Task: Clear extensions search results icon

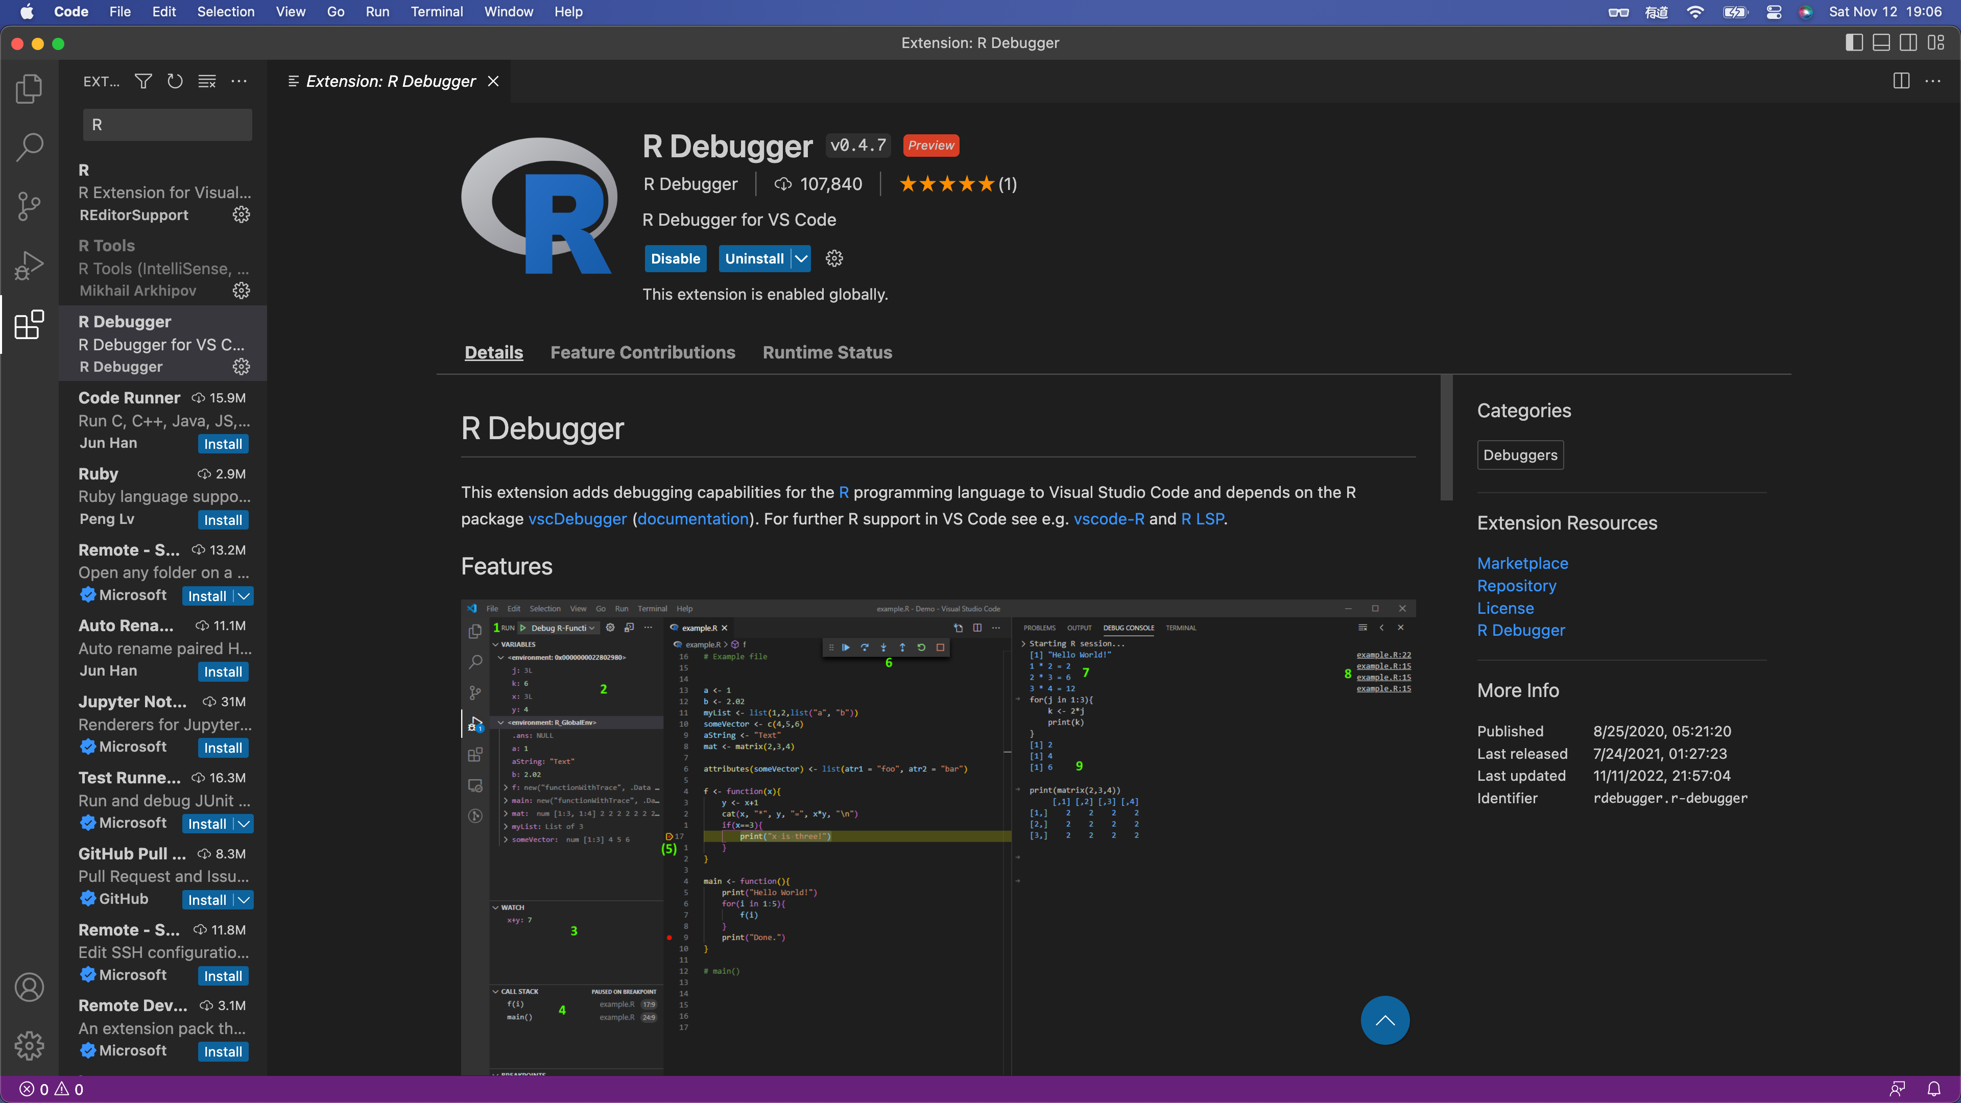Action: (x=207, y=82)
